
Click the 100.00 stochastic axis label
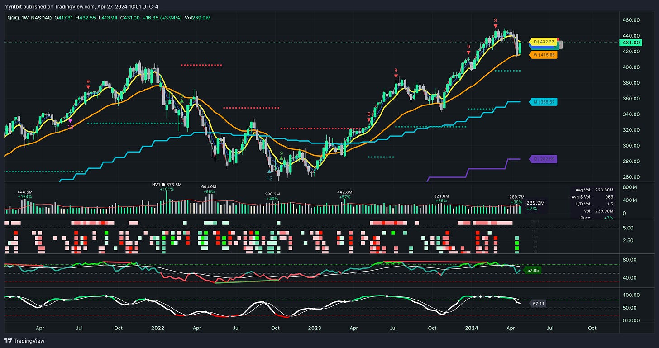pos(630,295)
